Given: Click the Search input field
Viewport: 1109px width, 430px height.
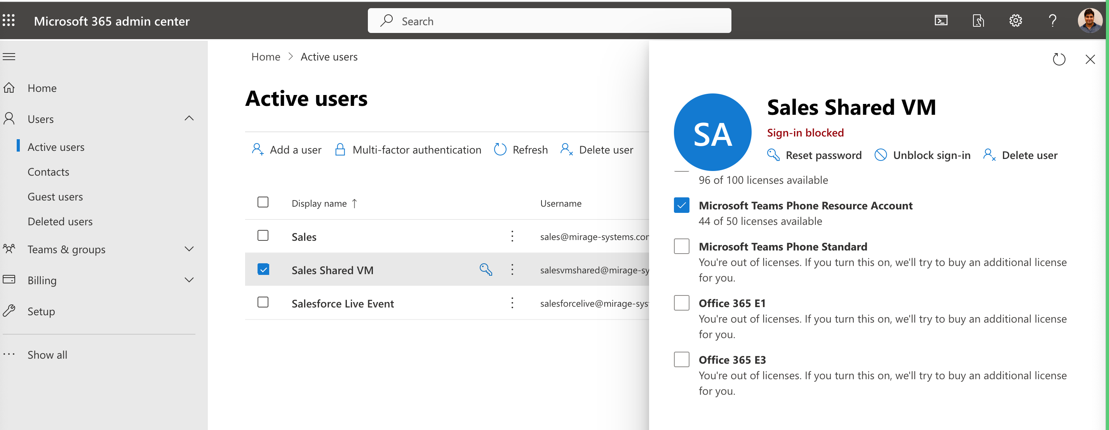Looking at the screenshot, I should coord(549,21).
